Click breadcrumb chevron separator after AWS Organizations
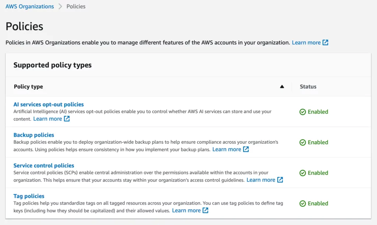 click(60, 7)
